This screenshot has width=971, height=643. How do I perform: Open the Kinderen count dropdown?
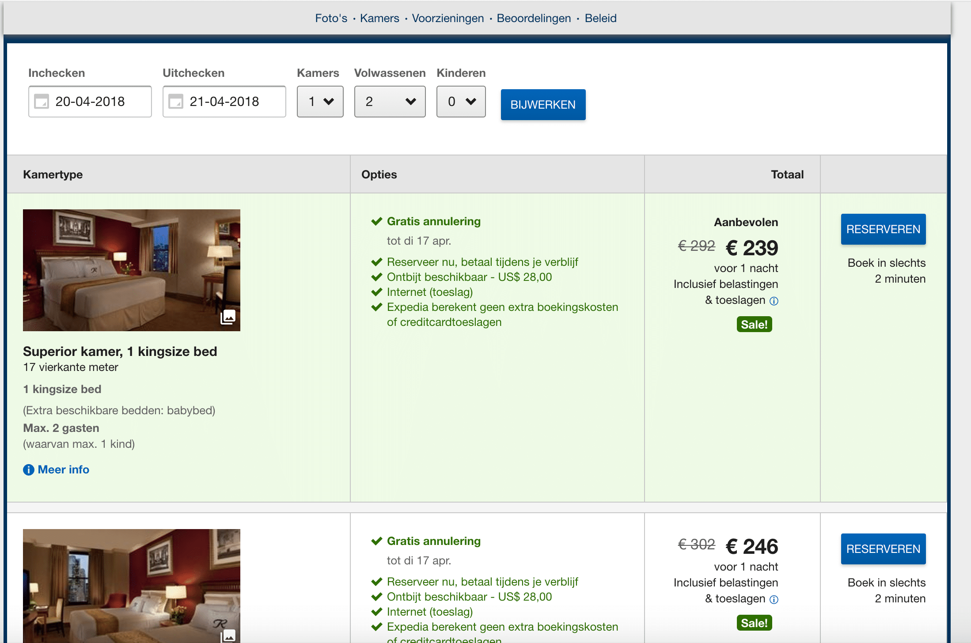pos(461,102)
